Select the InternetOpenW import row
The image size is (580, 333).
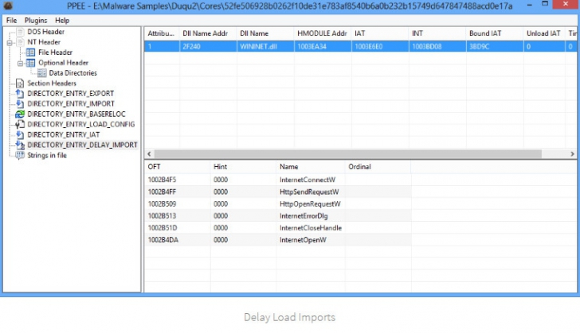[277, 240]
